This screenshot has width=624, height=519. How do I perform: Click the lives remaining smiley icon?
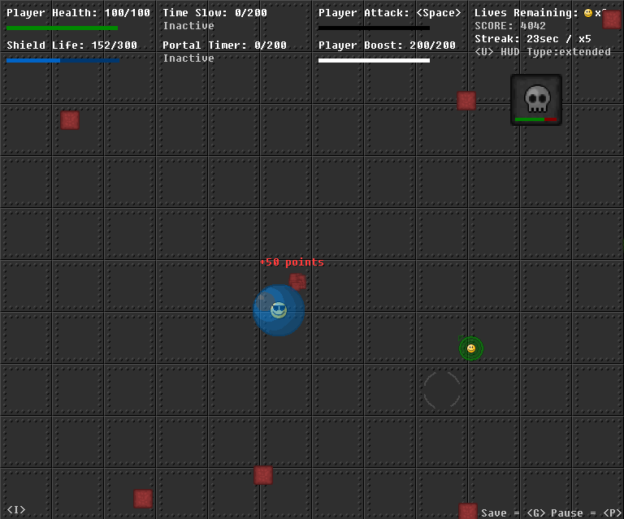588,13
